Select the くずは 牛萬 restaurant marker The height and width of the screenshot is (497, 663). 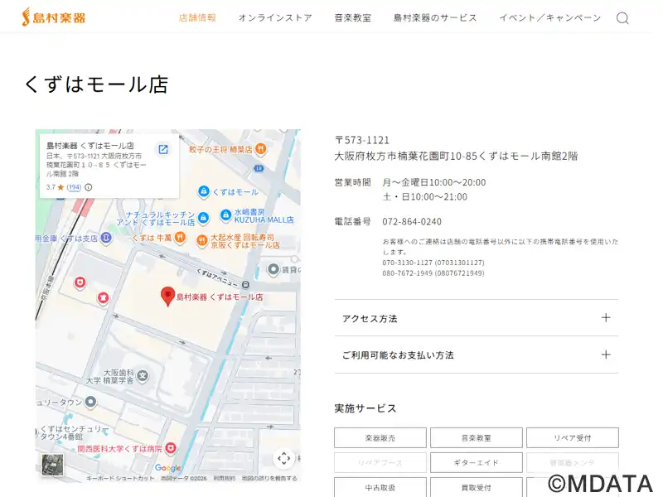coord(181,238)
